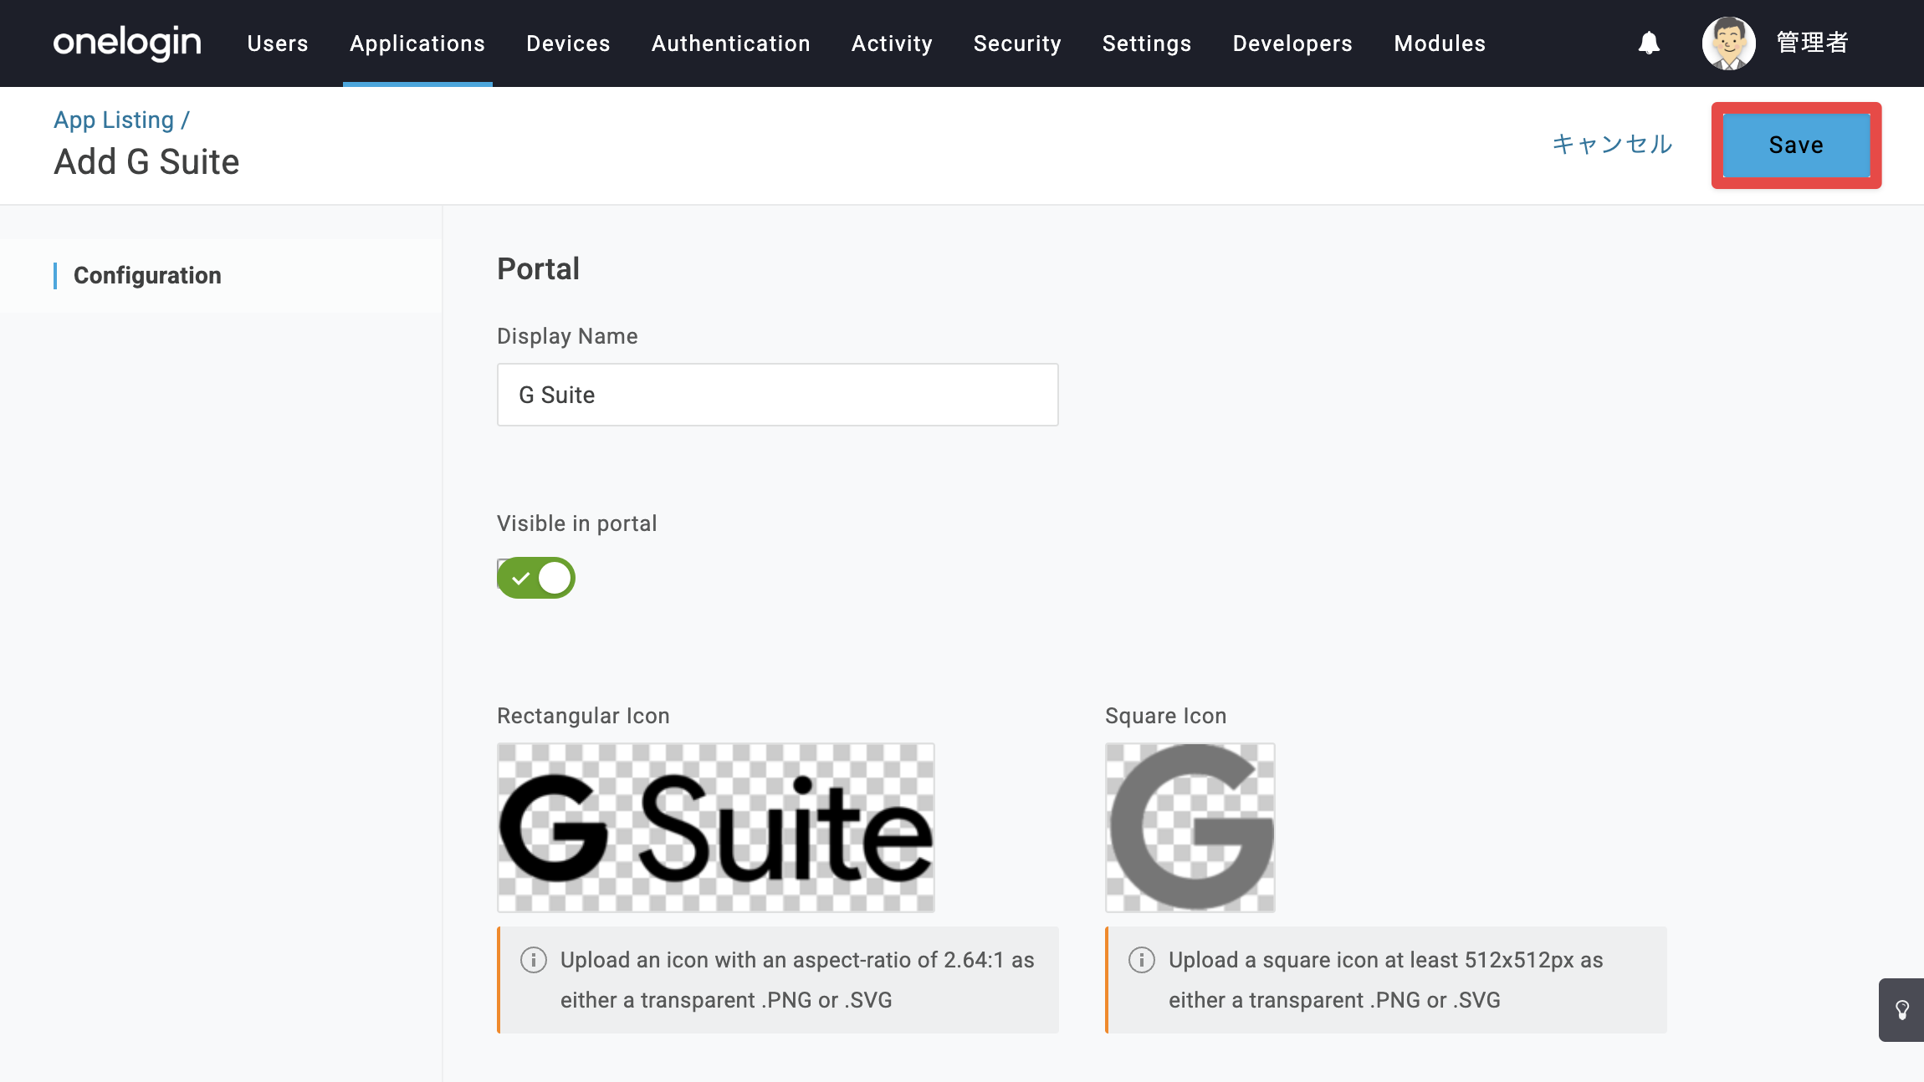Focus the Display Name input field
This screenshot has width=1924, height=1082.
pyautogui.click(x=778, y=395)
